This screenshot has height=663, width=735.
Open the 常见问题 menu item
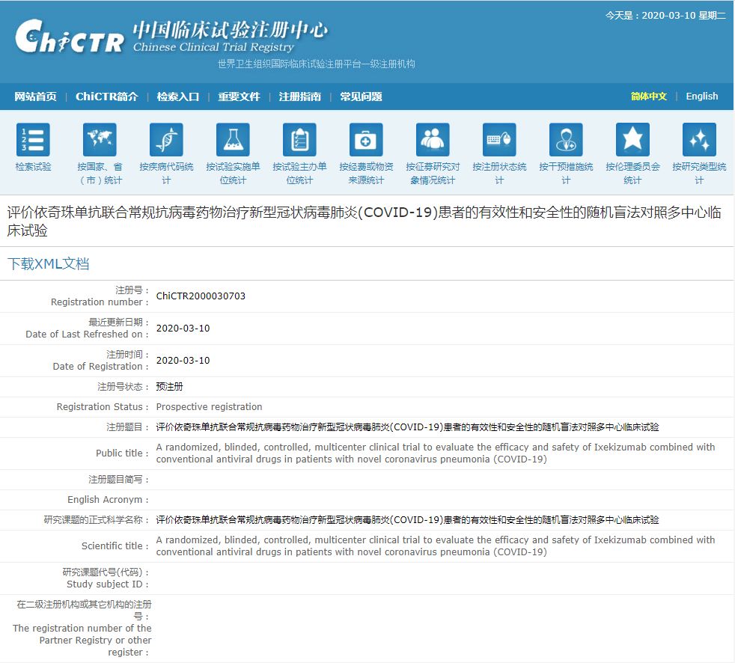(x=361, y=97)
